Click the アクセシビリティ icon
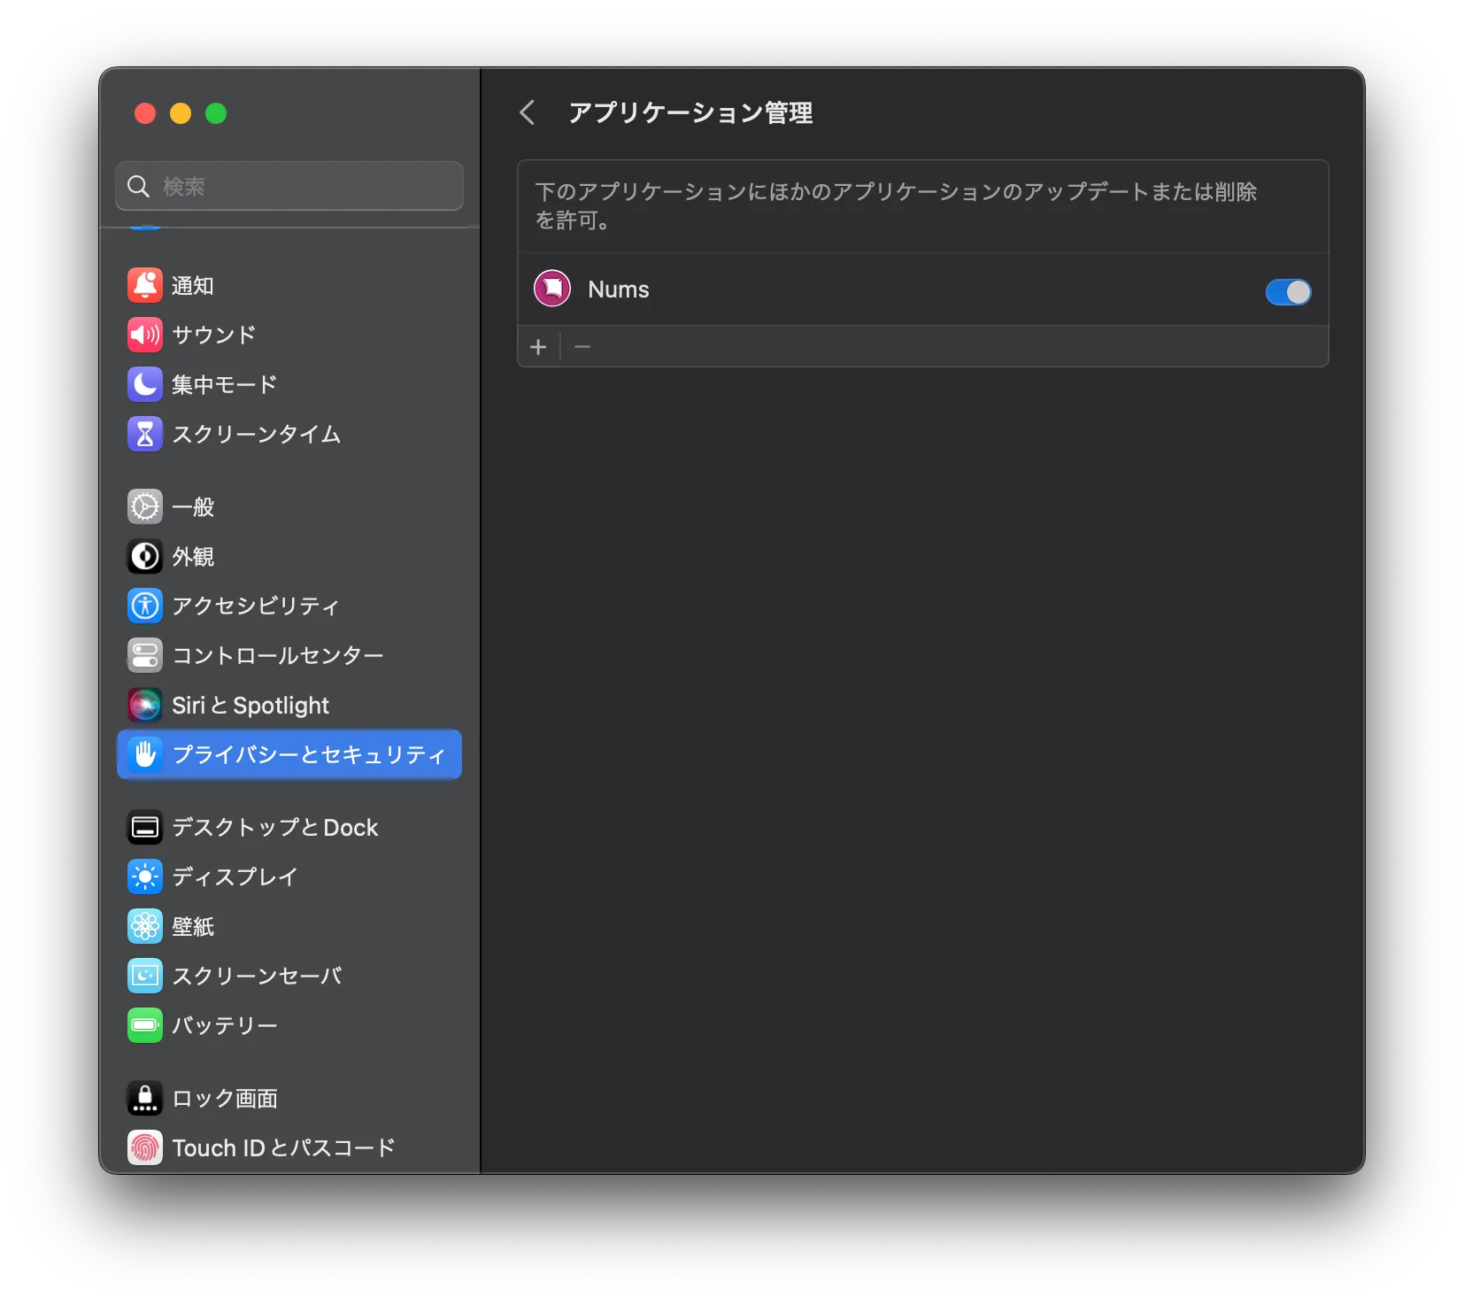Image resolution: width=1464 pixels, height=1305 pixels. click(x=145, y=606)
